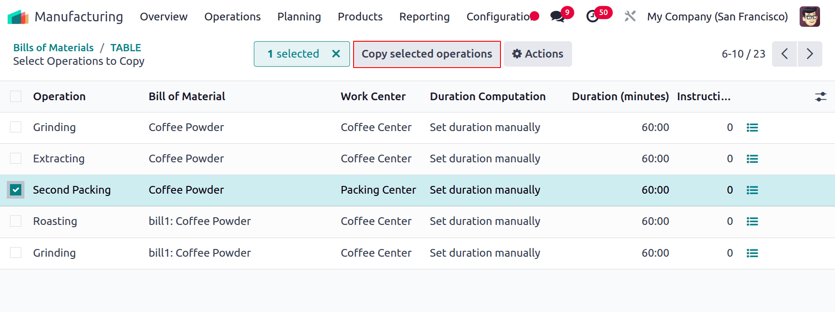Click the pager counter 6-10 / 23

click(x=743, y=54)
